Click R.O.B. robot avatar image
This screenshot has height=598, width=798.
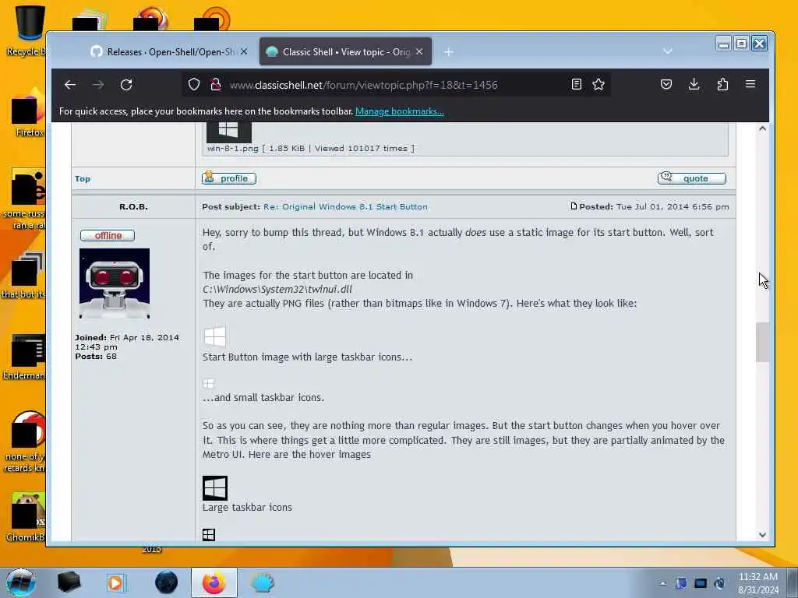(115, 283)
